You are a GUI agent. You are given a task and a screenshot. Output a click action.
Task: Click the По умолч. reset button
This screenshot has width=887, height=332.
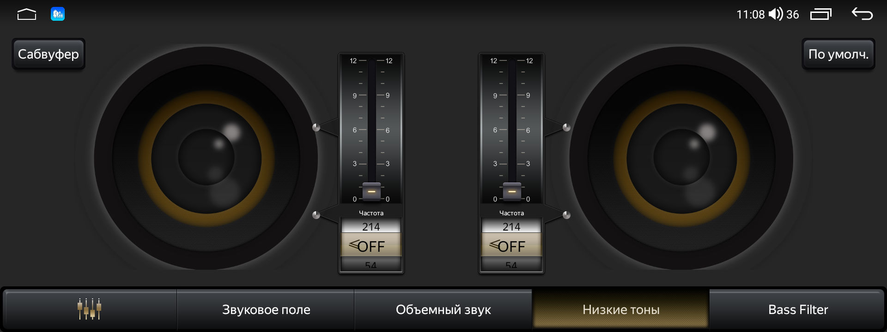pos(838,54)
